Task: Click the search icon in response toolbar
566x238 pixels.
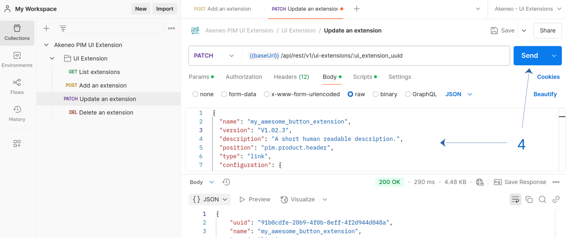Action: click(x=542, y=200)
